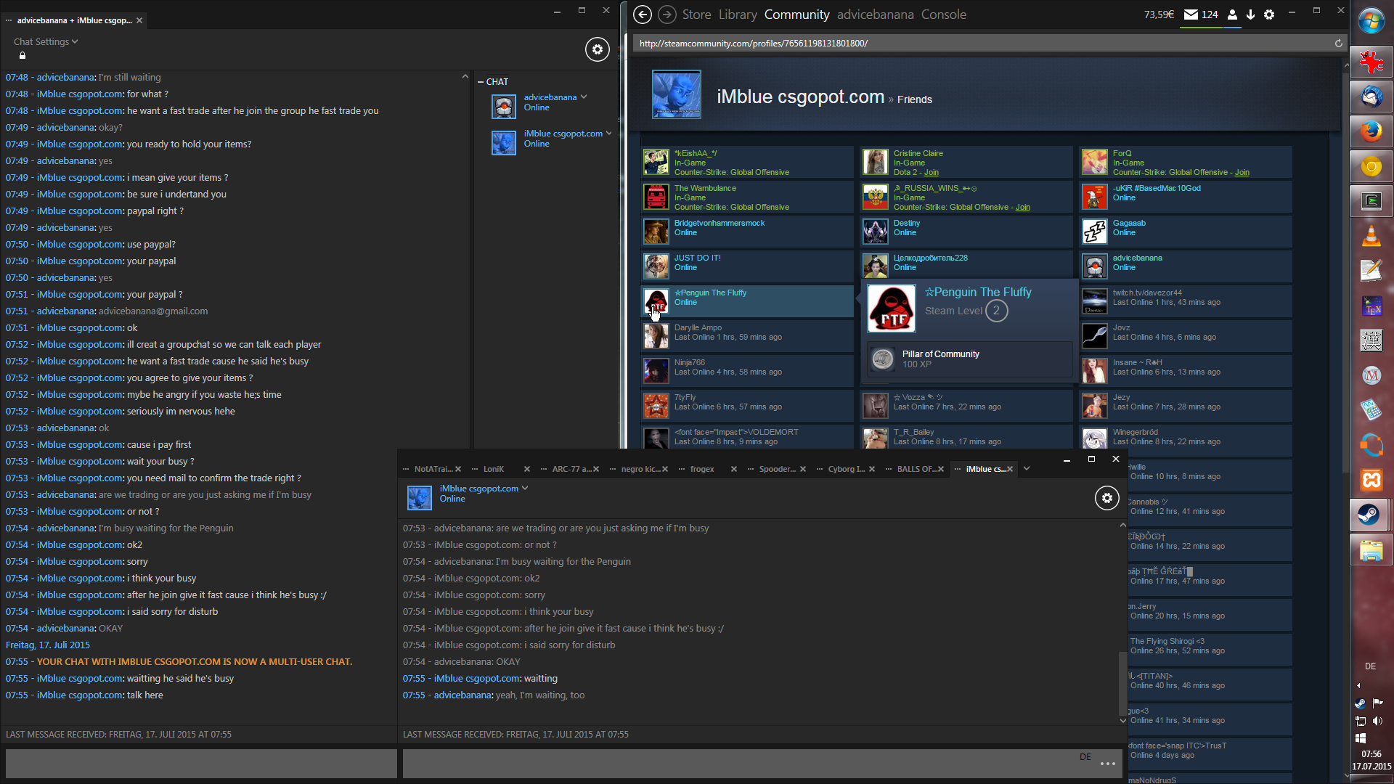Open the Library menu in Steam

(738, 15)
